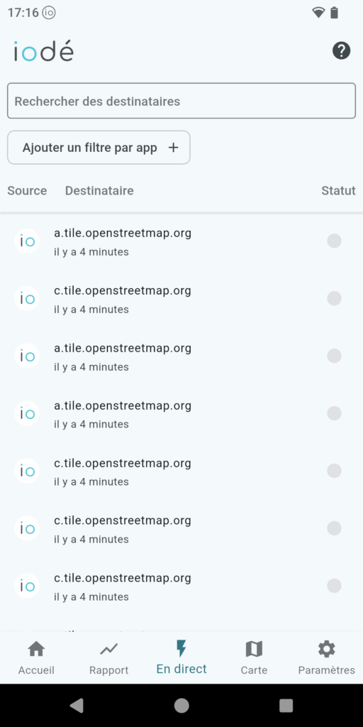Toggle status dot of first c.tile.openstreetmap.org entry

coord(335,299)
